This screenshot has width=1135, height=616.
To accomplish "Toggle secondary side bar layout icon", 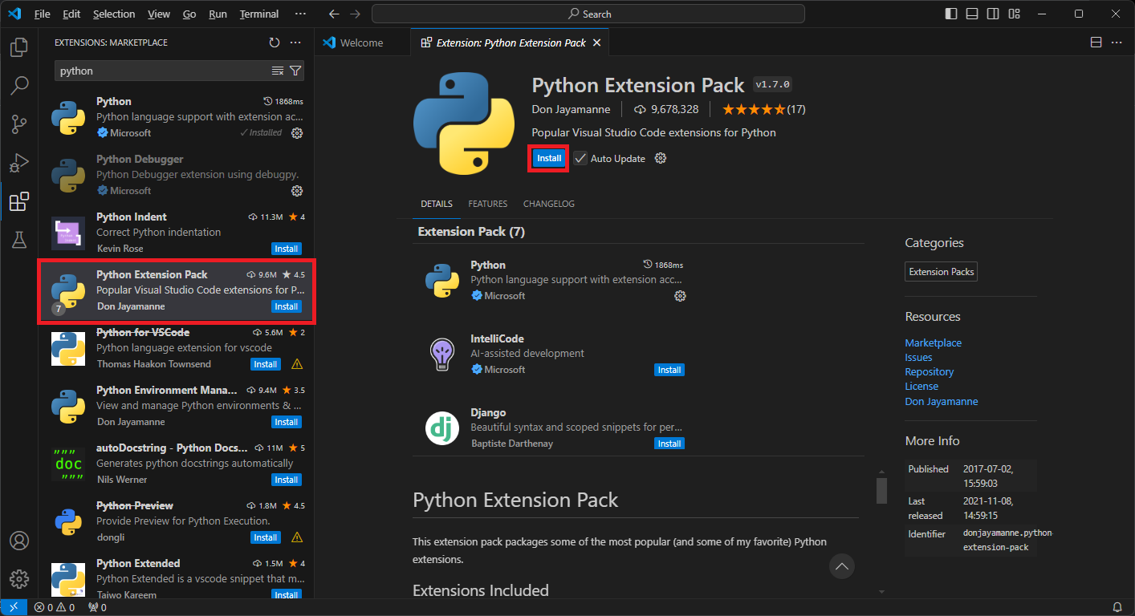I will 993,14.
